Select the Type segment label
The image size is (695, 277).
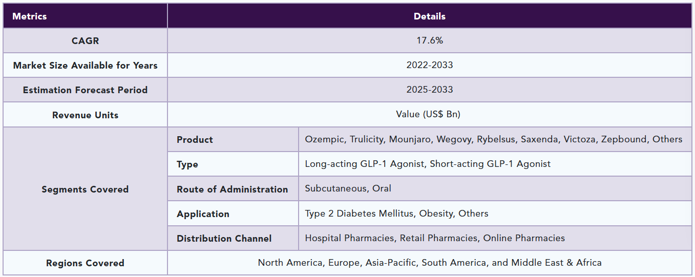point(187,164)
